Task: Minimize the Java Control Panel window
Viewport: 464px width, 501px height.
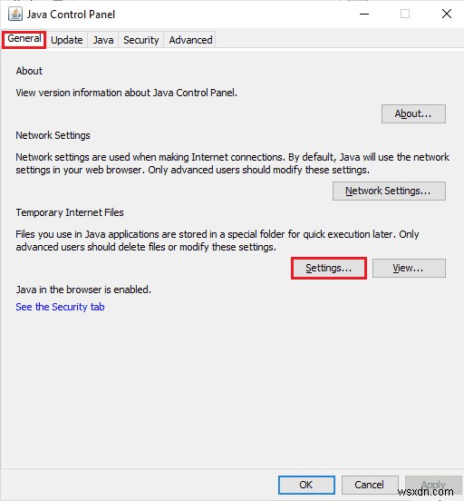Action: [364, 14]
